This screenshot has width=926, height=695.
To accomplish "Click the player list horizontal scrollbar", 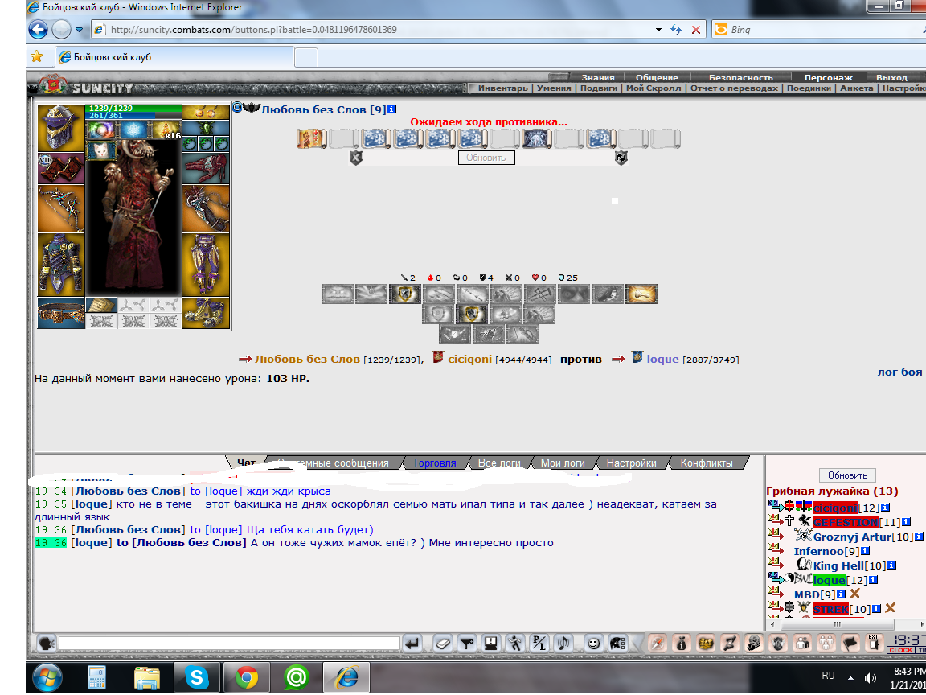I will 838,624.
